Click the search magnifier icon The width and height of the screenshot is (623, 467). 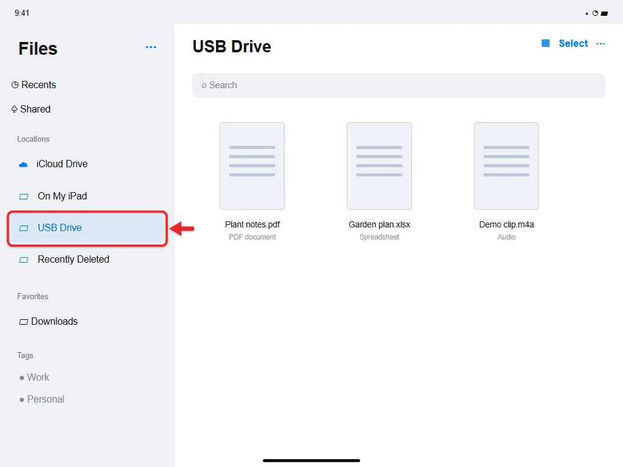click(x=204, y=85)
